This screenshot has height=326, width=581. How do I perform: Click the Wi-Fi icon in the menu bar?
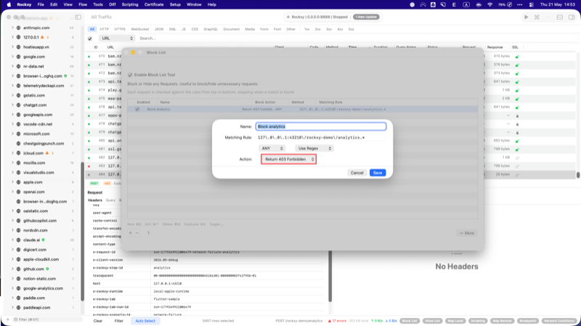490,4
